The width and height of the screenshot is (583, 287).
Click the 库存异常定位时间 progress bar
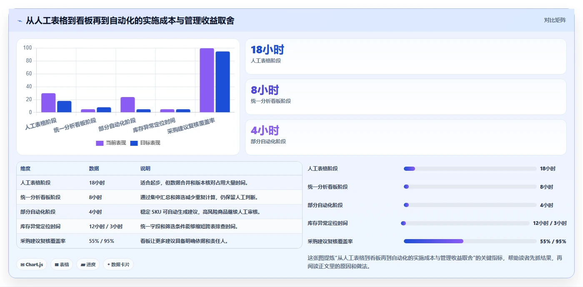[465, 223]
